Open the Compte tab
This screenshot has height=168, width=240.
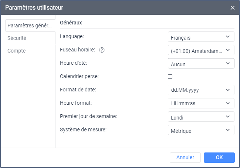[x=17, y=51]
